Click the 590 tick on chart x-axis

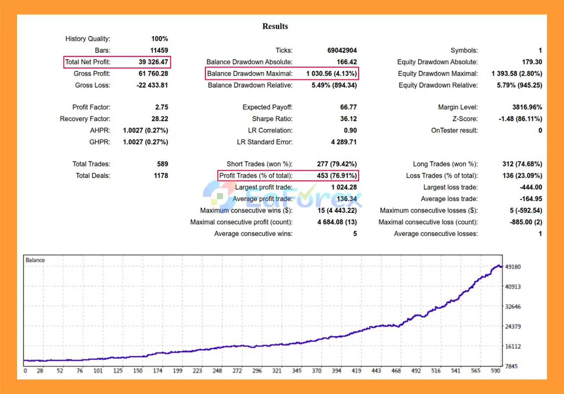click(x=496, y=371)
